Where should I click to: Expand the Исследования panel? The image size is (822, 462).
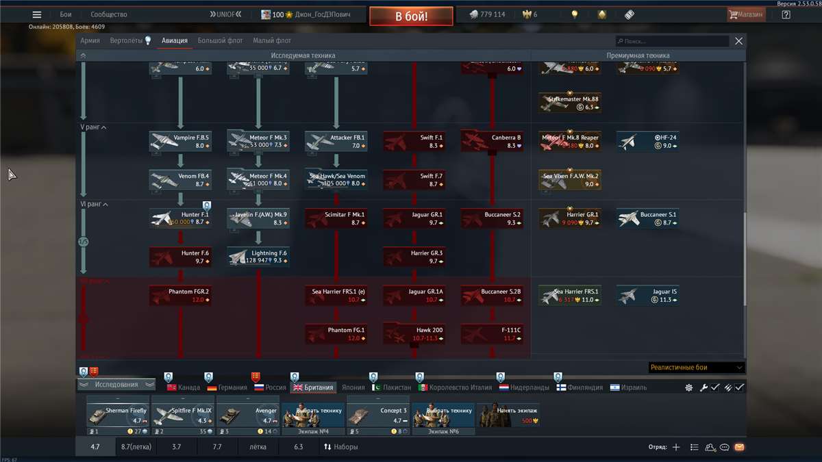coord(116,385)
